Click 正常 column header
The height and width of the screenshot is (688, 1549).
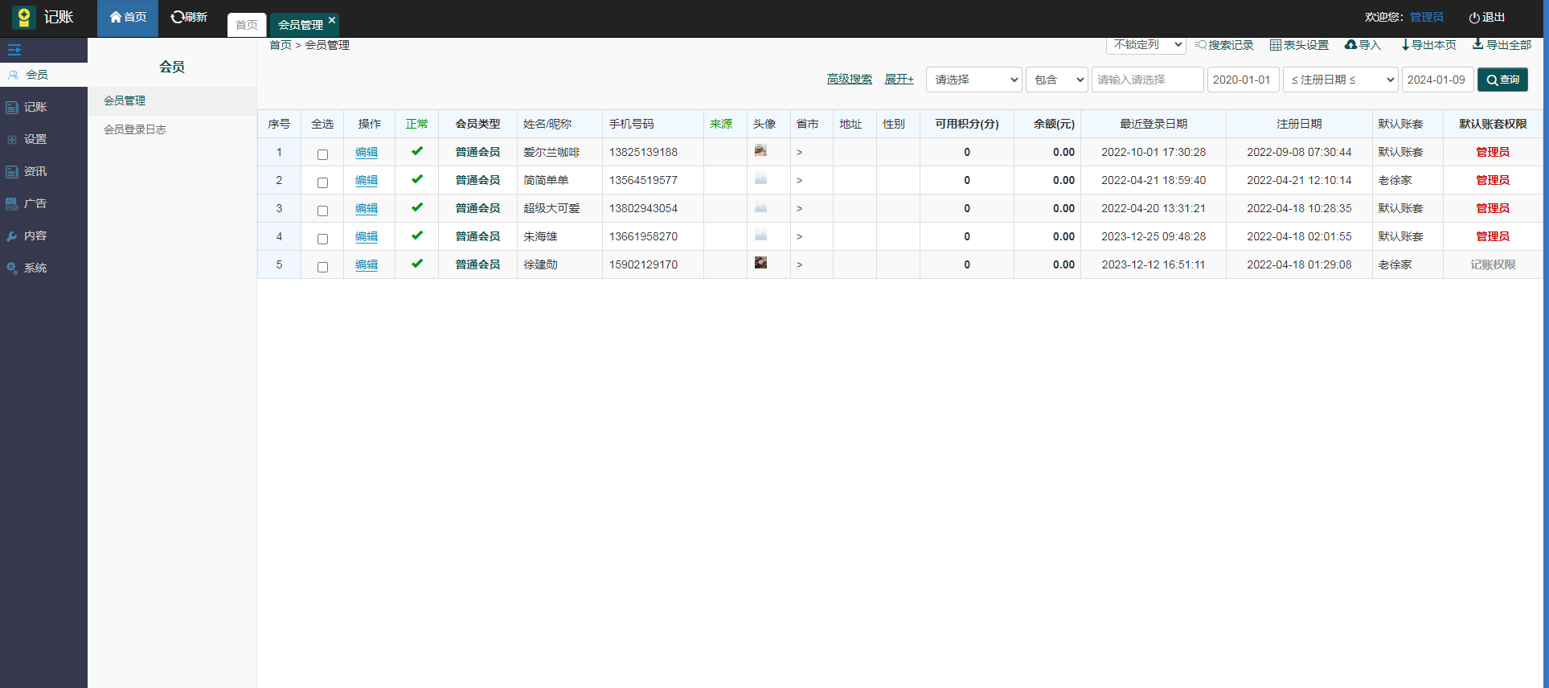tap(417, 124)
